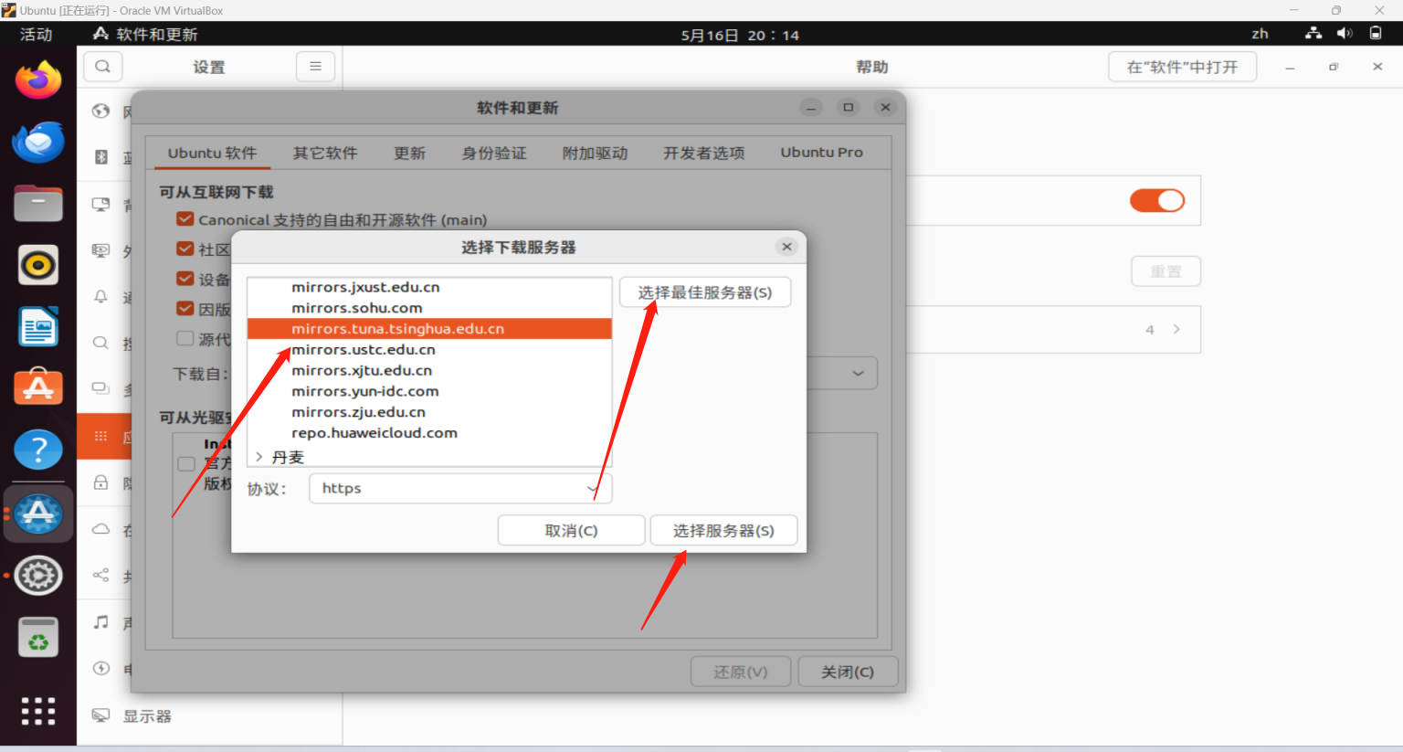The image size is (1403, 752).
Task: Open the zh input method indicator
Action: click(1260, 34)
